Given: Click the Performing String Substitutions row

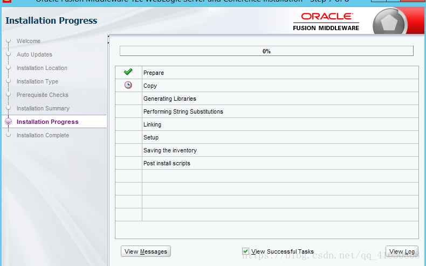Looking at the screenshot, I should 266,111.
